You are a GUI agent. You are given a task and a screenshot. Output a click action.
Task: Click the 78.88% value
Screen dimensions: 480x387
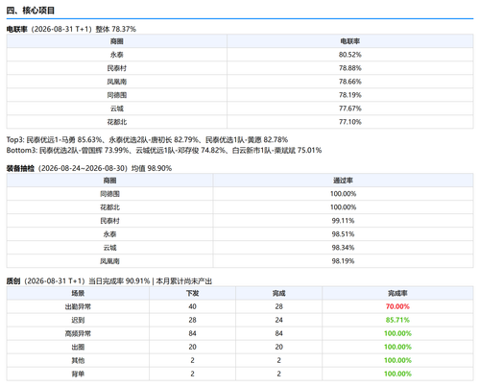pos(350,68)
